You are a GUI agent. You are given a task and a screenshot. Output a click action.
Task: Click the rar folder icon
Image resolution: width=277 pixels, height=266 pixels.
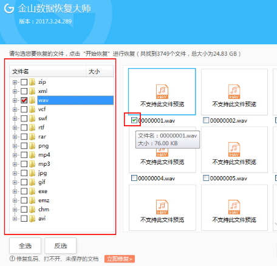pos(32,137)
